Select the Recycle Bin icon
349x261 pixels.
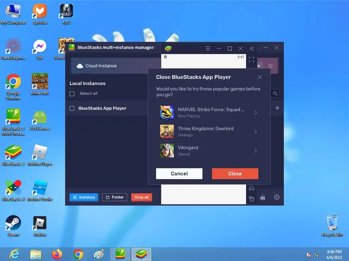(332, 226)
